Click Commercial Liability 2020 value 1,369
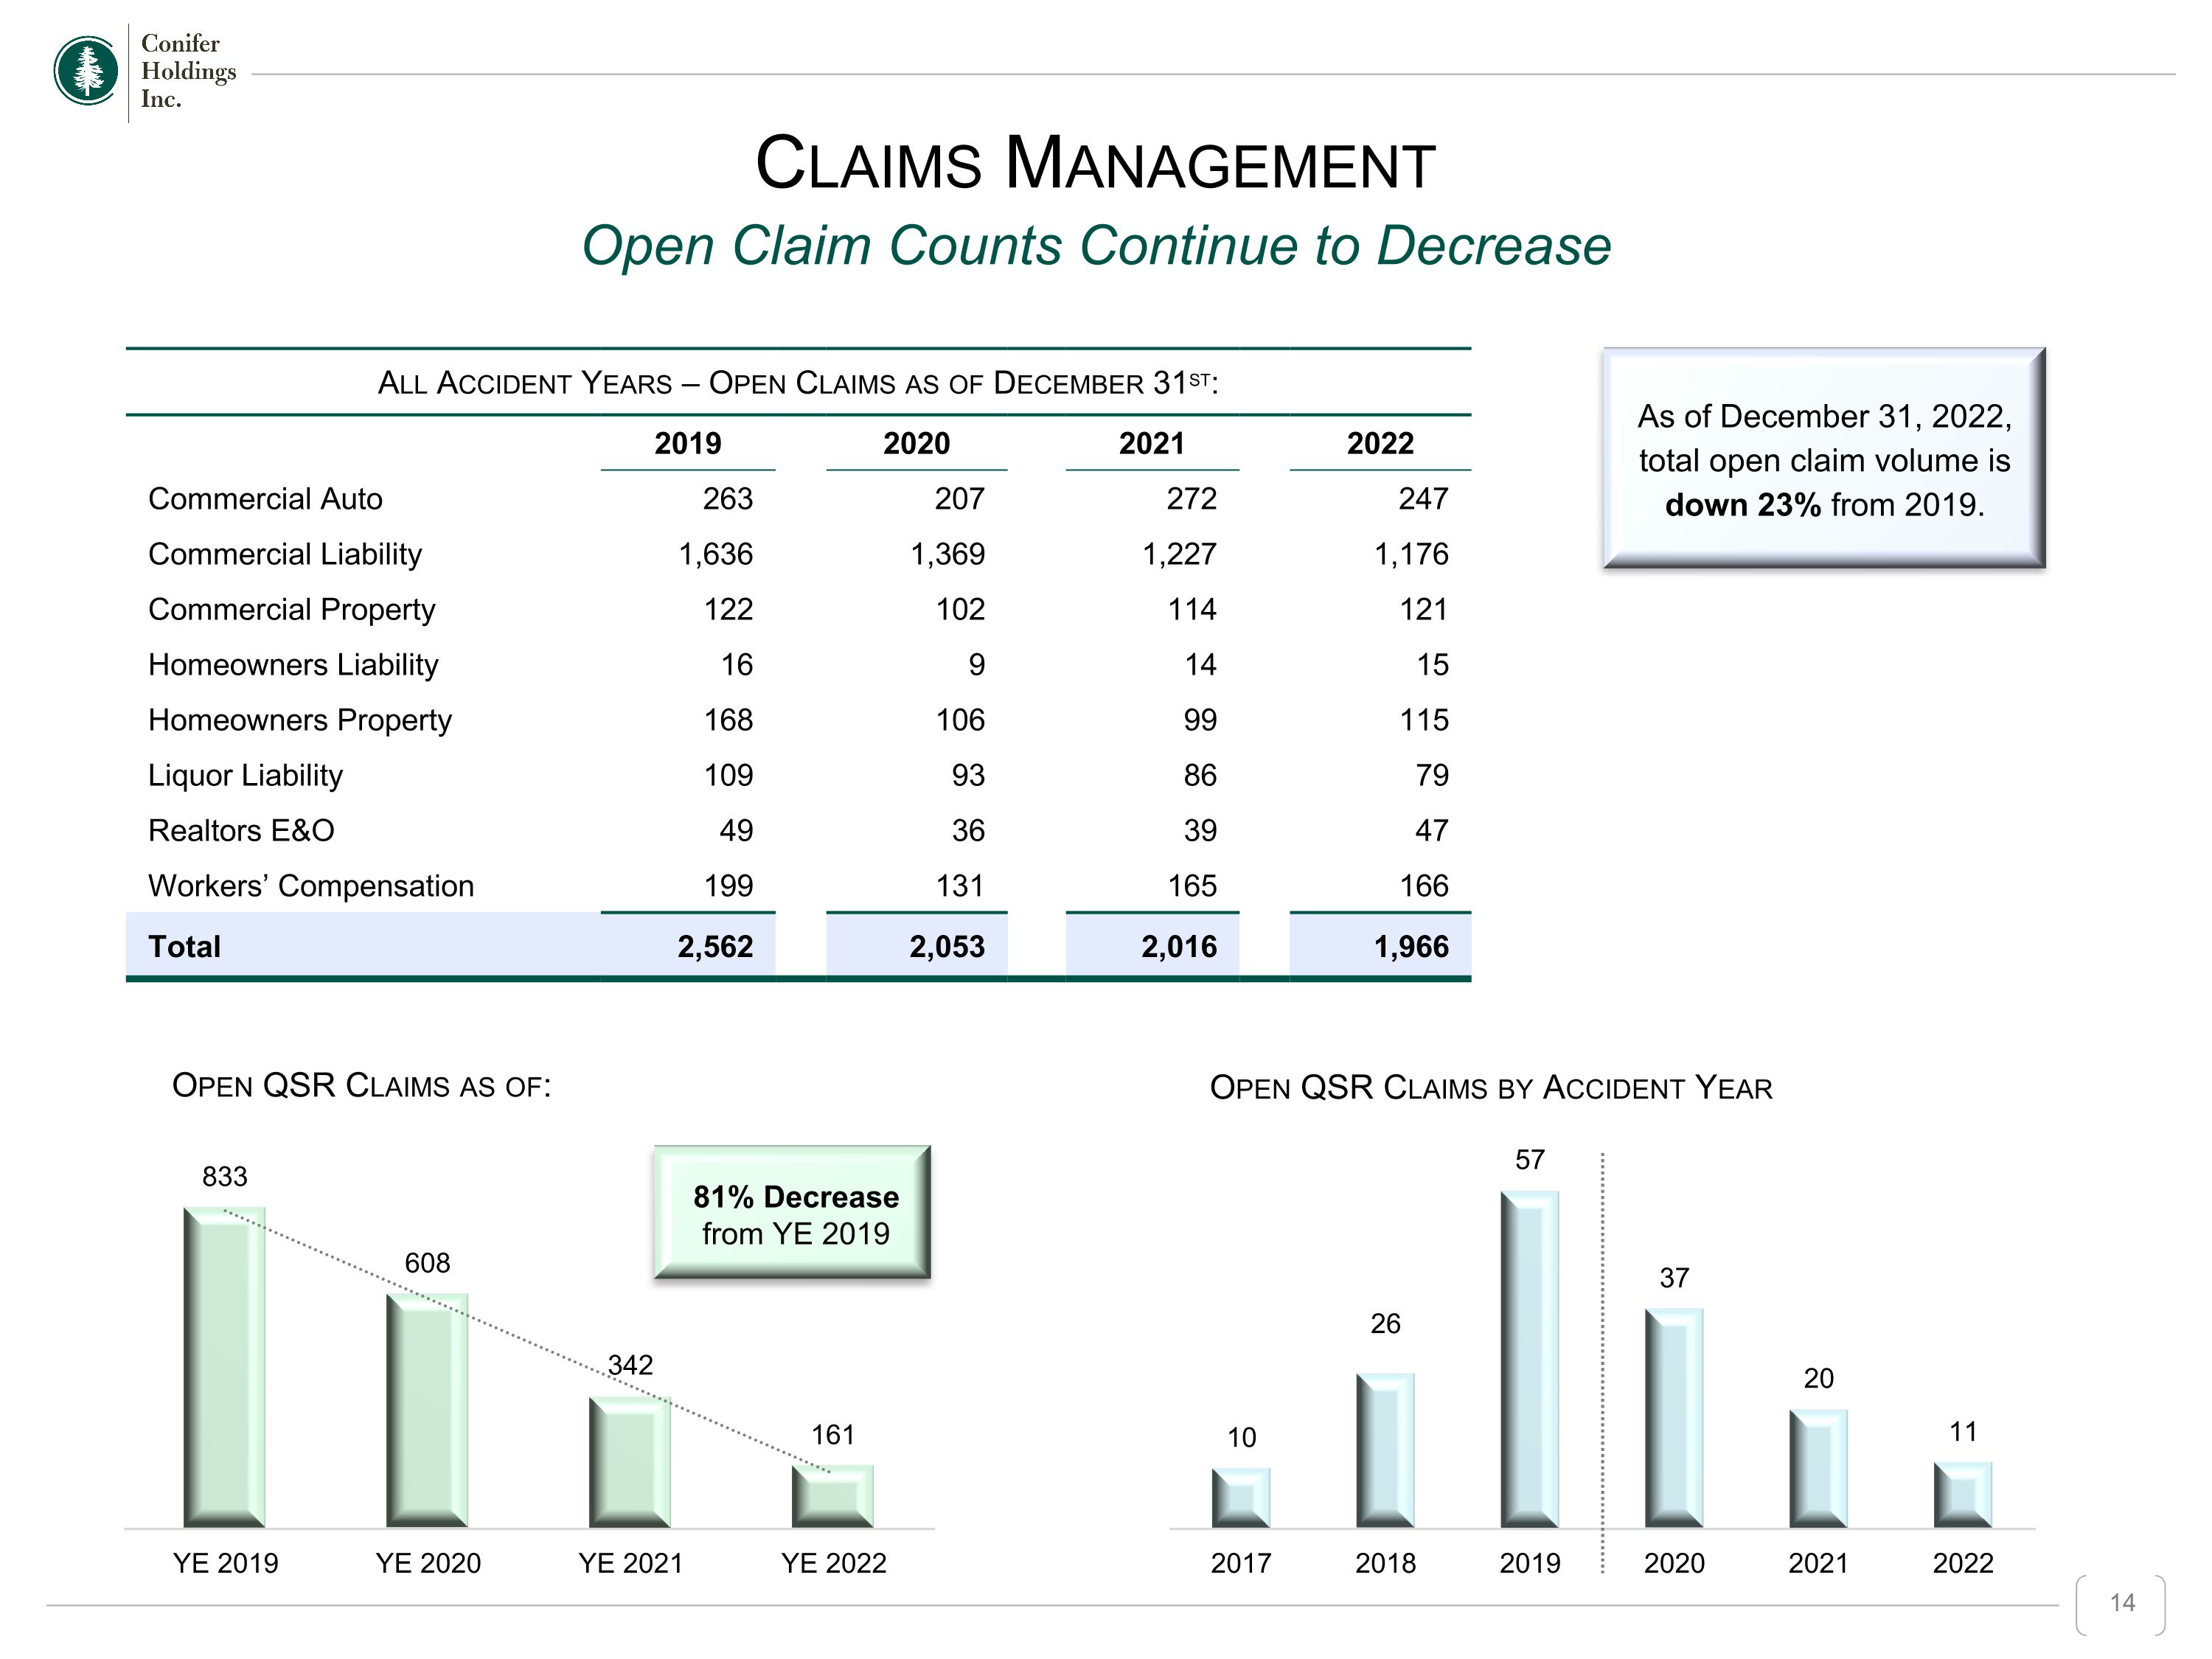 pos(948,555)
